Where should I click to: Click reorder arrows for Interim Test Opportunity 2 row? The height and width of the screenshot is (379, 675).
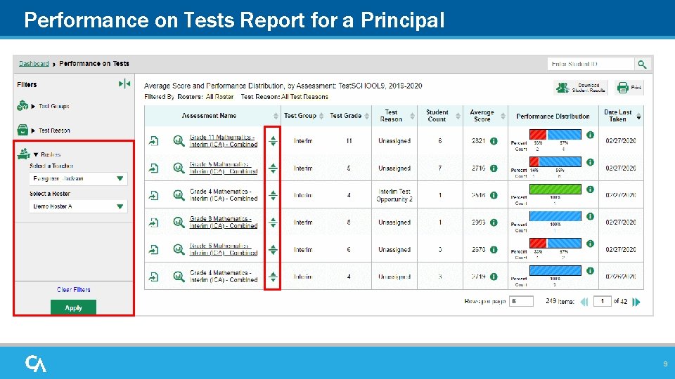pos(273,195)
